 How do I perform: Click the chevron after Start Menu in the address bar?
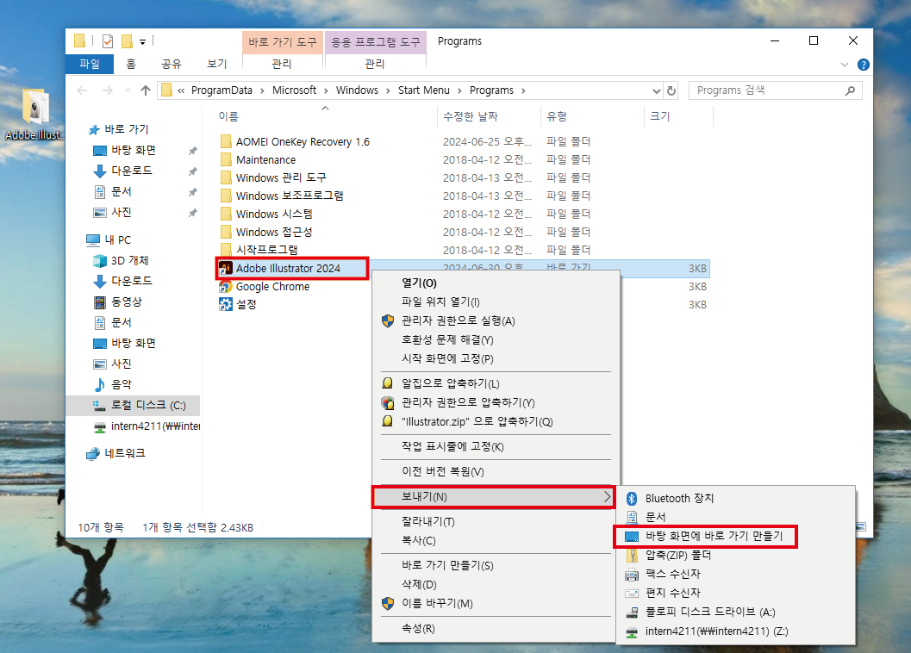click(459, 90)
